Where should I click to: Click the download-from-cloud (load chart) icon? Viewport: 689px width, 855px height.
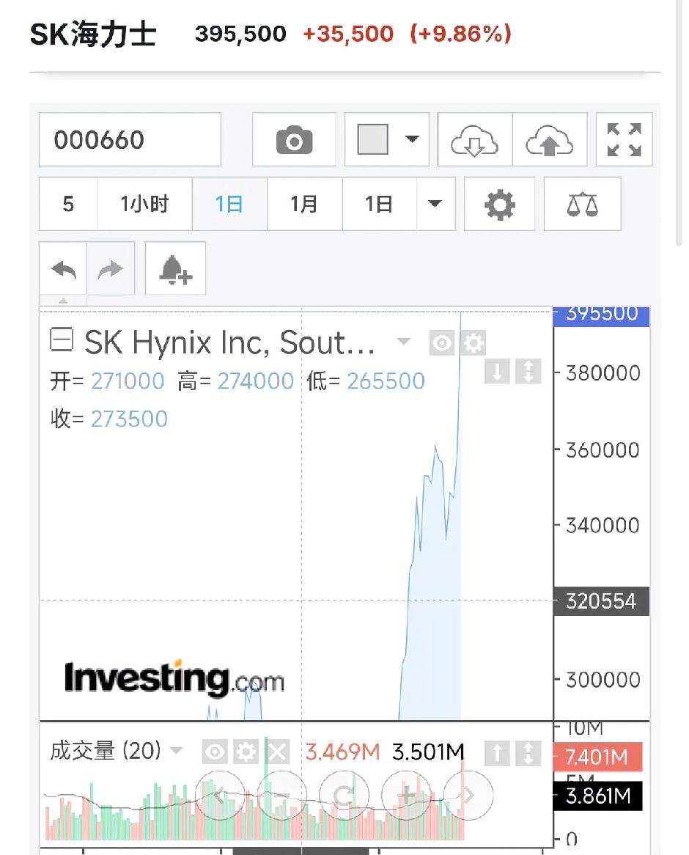click(x=474, y=140)
